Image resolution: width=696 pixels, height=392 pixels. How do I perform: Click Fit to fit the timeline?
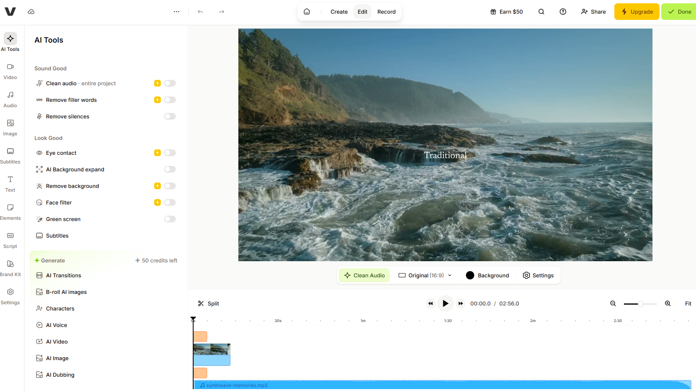[x=688, y=303]
